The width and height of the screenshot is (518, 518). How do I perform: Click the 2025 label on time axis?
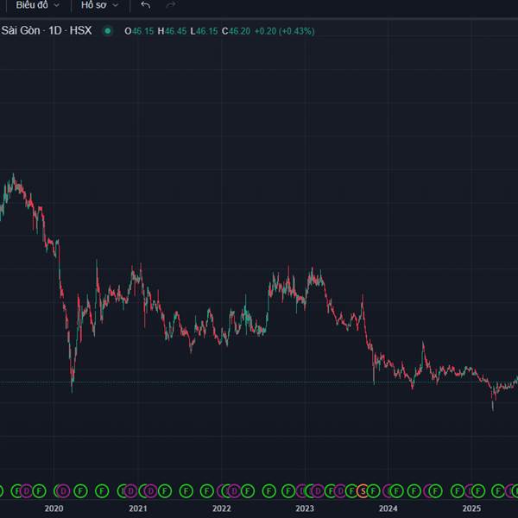click(471, 509)
